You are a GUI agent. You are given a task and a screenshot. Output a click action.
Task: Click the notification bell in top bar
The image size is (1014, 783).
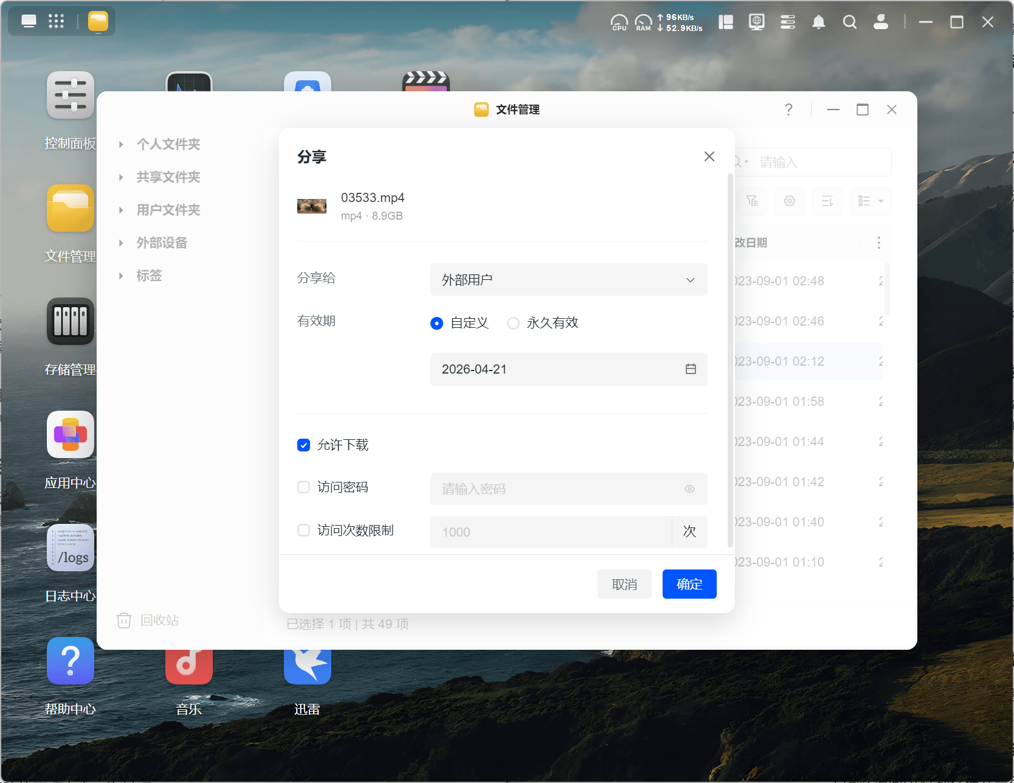click(x=819, y=23)
